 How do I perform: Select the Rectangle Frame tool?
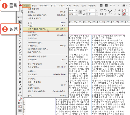(x=20, y=53)
